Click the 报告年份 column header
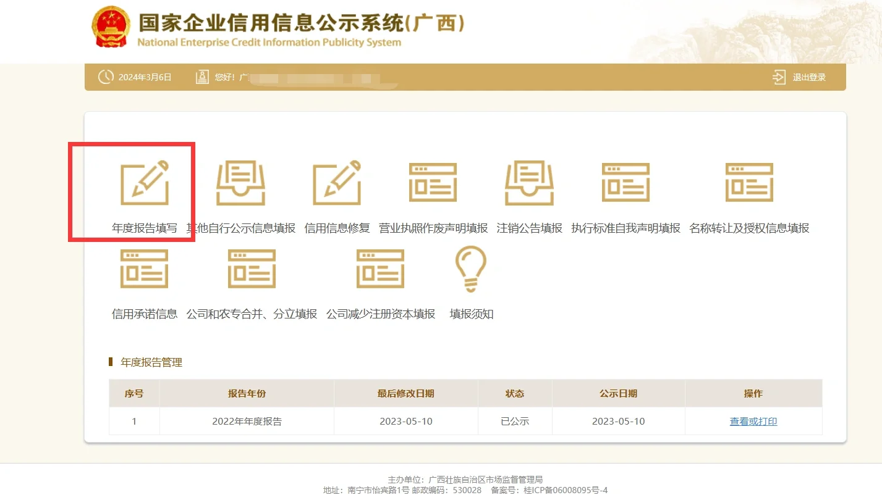 (247, 393)
